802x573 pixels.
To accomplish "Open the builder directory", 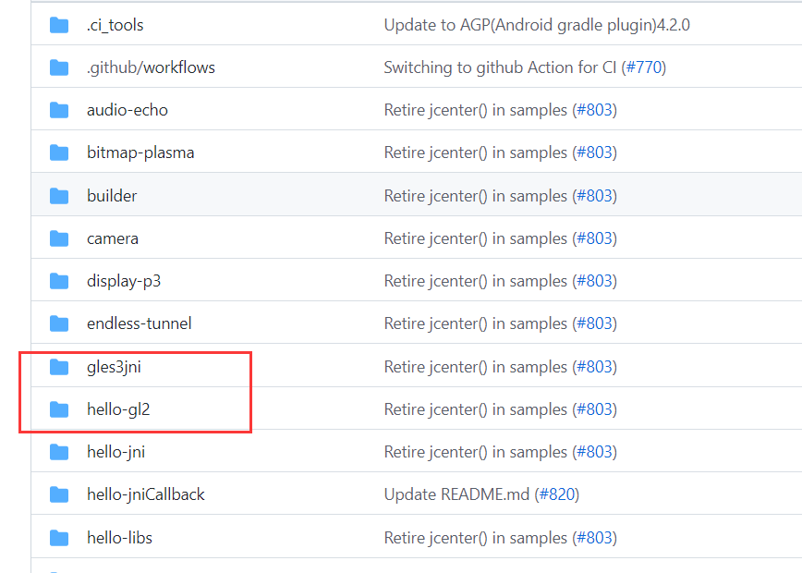I will point(112,196).
